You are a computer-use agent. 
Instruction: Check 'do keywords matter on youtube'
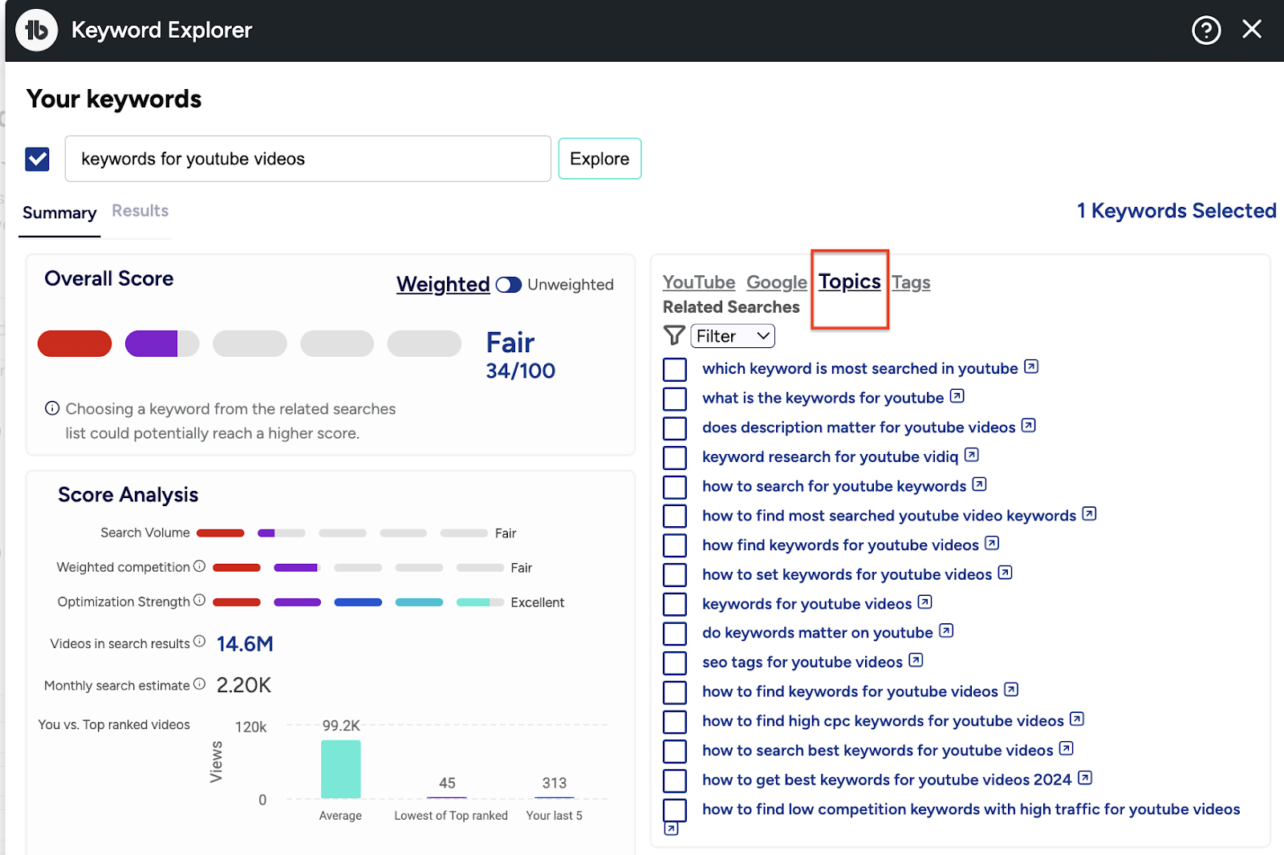click(675, 634)
